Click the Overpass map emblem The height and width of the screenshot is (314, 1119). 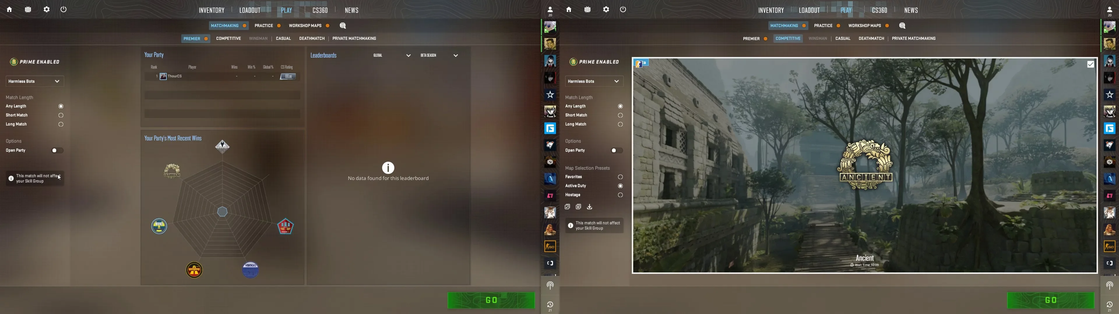[194, 270]
